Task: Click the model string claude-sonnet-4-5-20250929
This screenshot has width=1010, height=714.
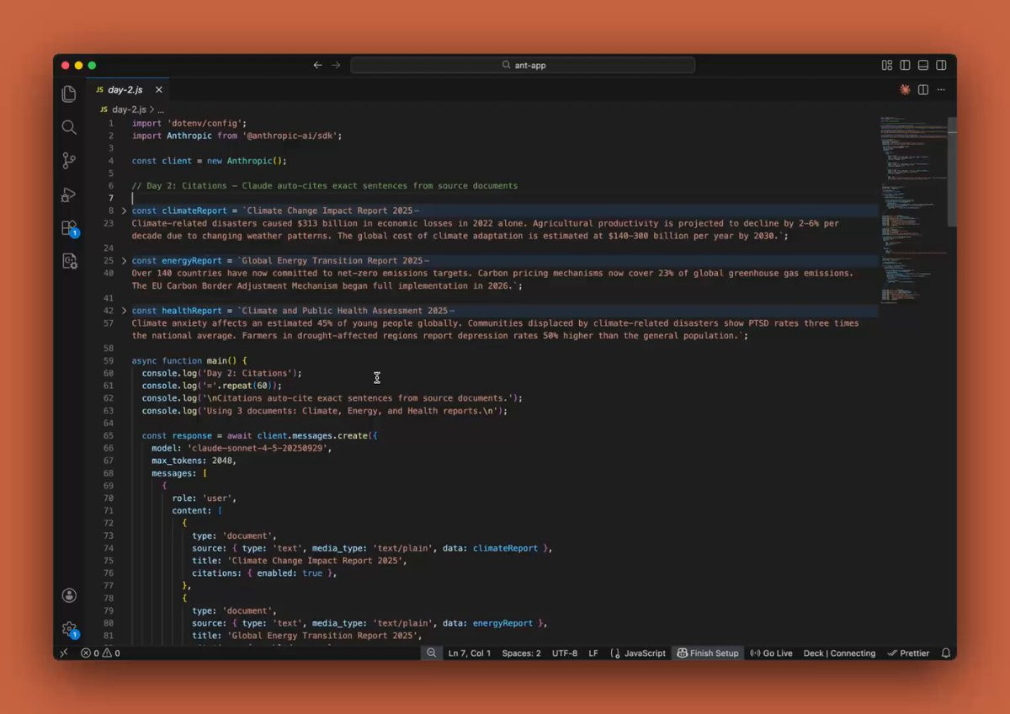Action: tap(258, 448)
